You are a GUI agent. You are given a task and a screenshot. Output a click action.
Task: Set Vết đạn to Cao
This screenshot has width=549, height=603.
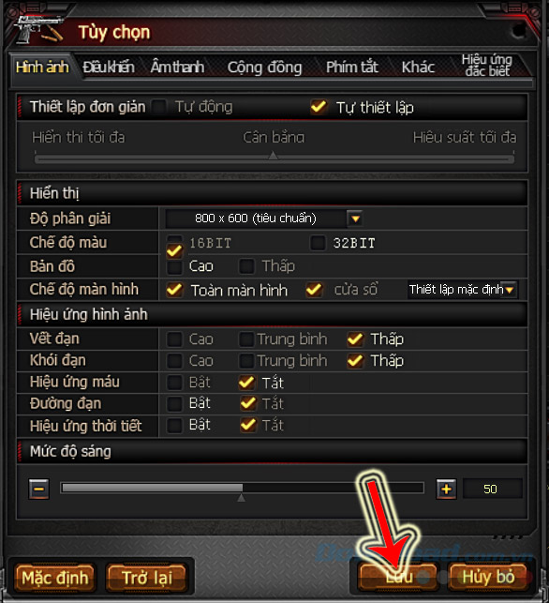[x=174, y=339]
